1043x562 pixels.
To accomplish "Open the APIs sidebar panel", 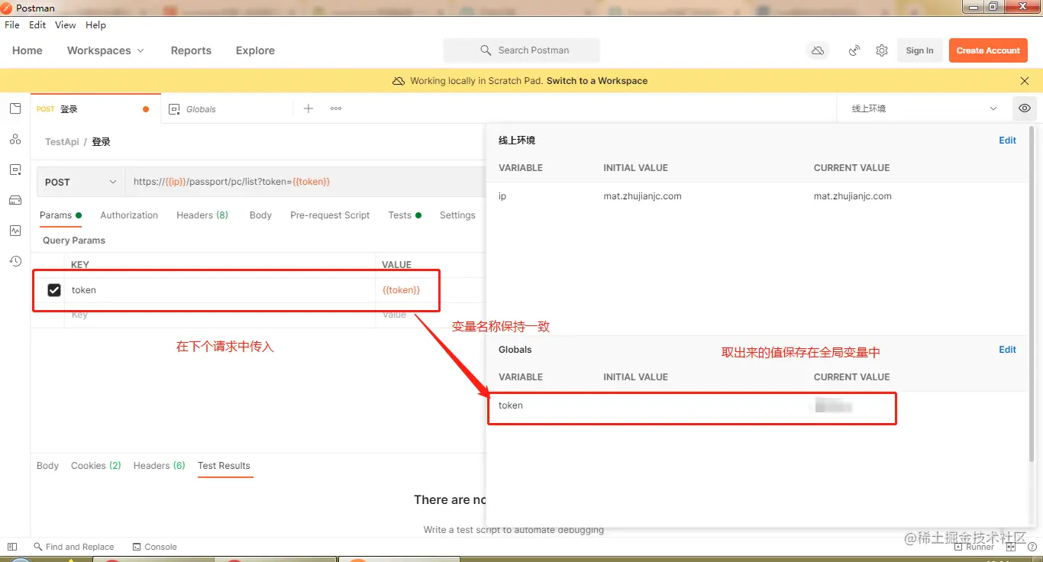I will coord(15,139).
